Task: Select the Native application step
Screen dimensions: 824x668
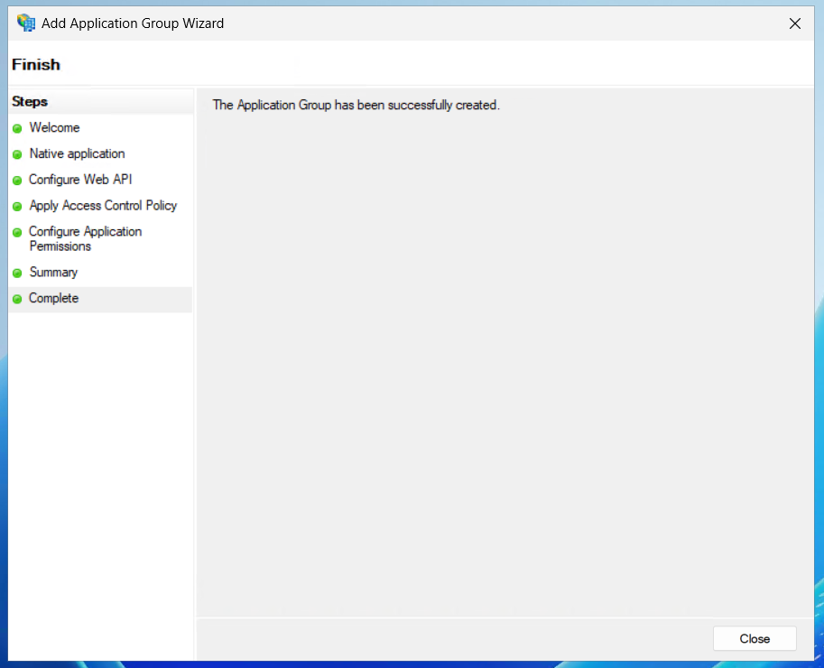Action: pos(78,153)
